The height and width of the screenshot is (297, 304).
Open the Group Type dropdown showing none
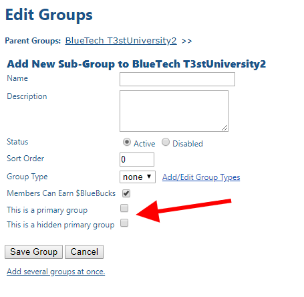tap(138, 177)
